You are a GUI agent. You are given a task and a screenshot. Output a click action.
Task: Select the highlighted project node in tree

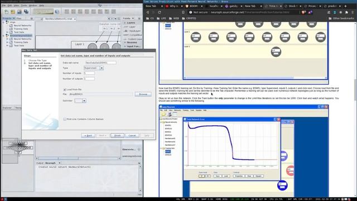[21, 36]
